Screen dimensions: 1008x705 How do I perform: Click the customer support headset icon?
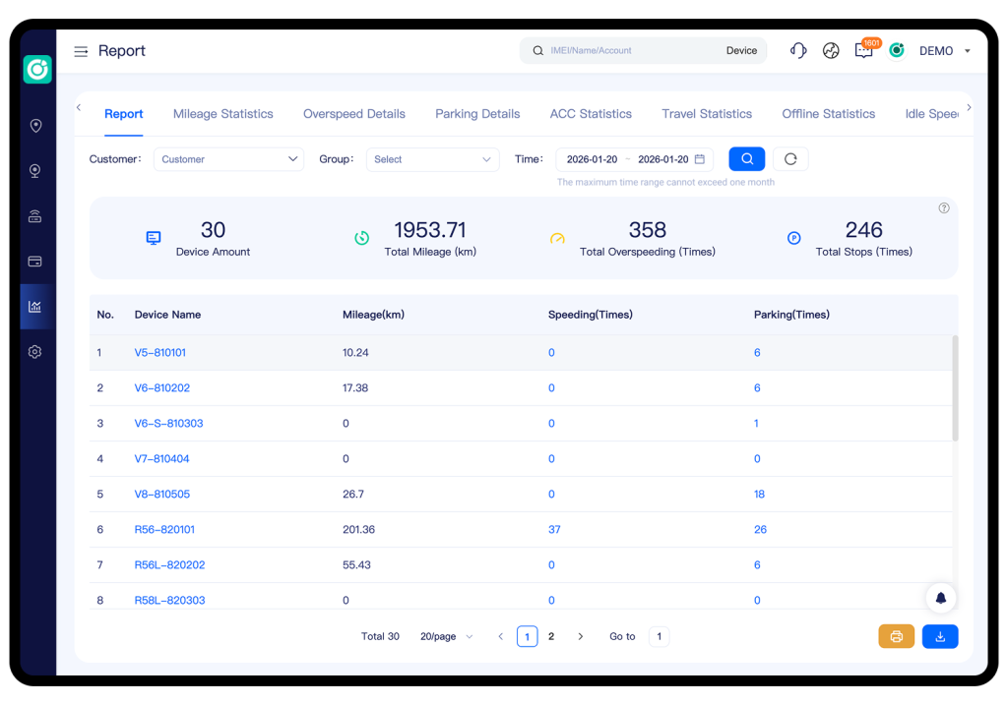(x=798, y=51)
